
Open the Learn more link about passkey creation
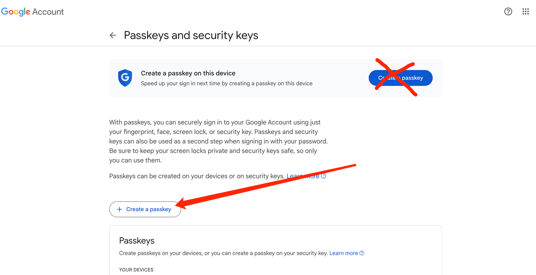(x=301, y=176)
